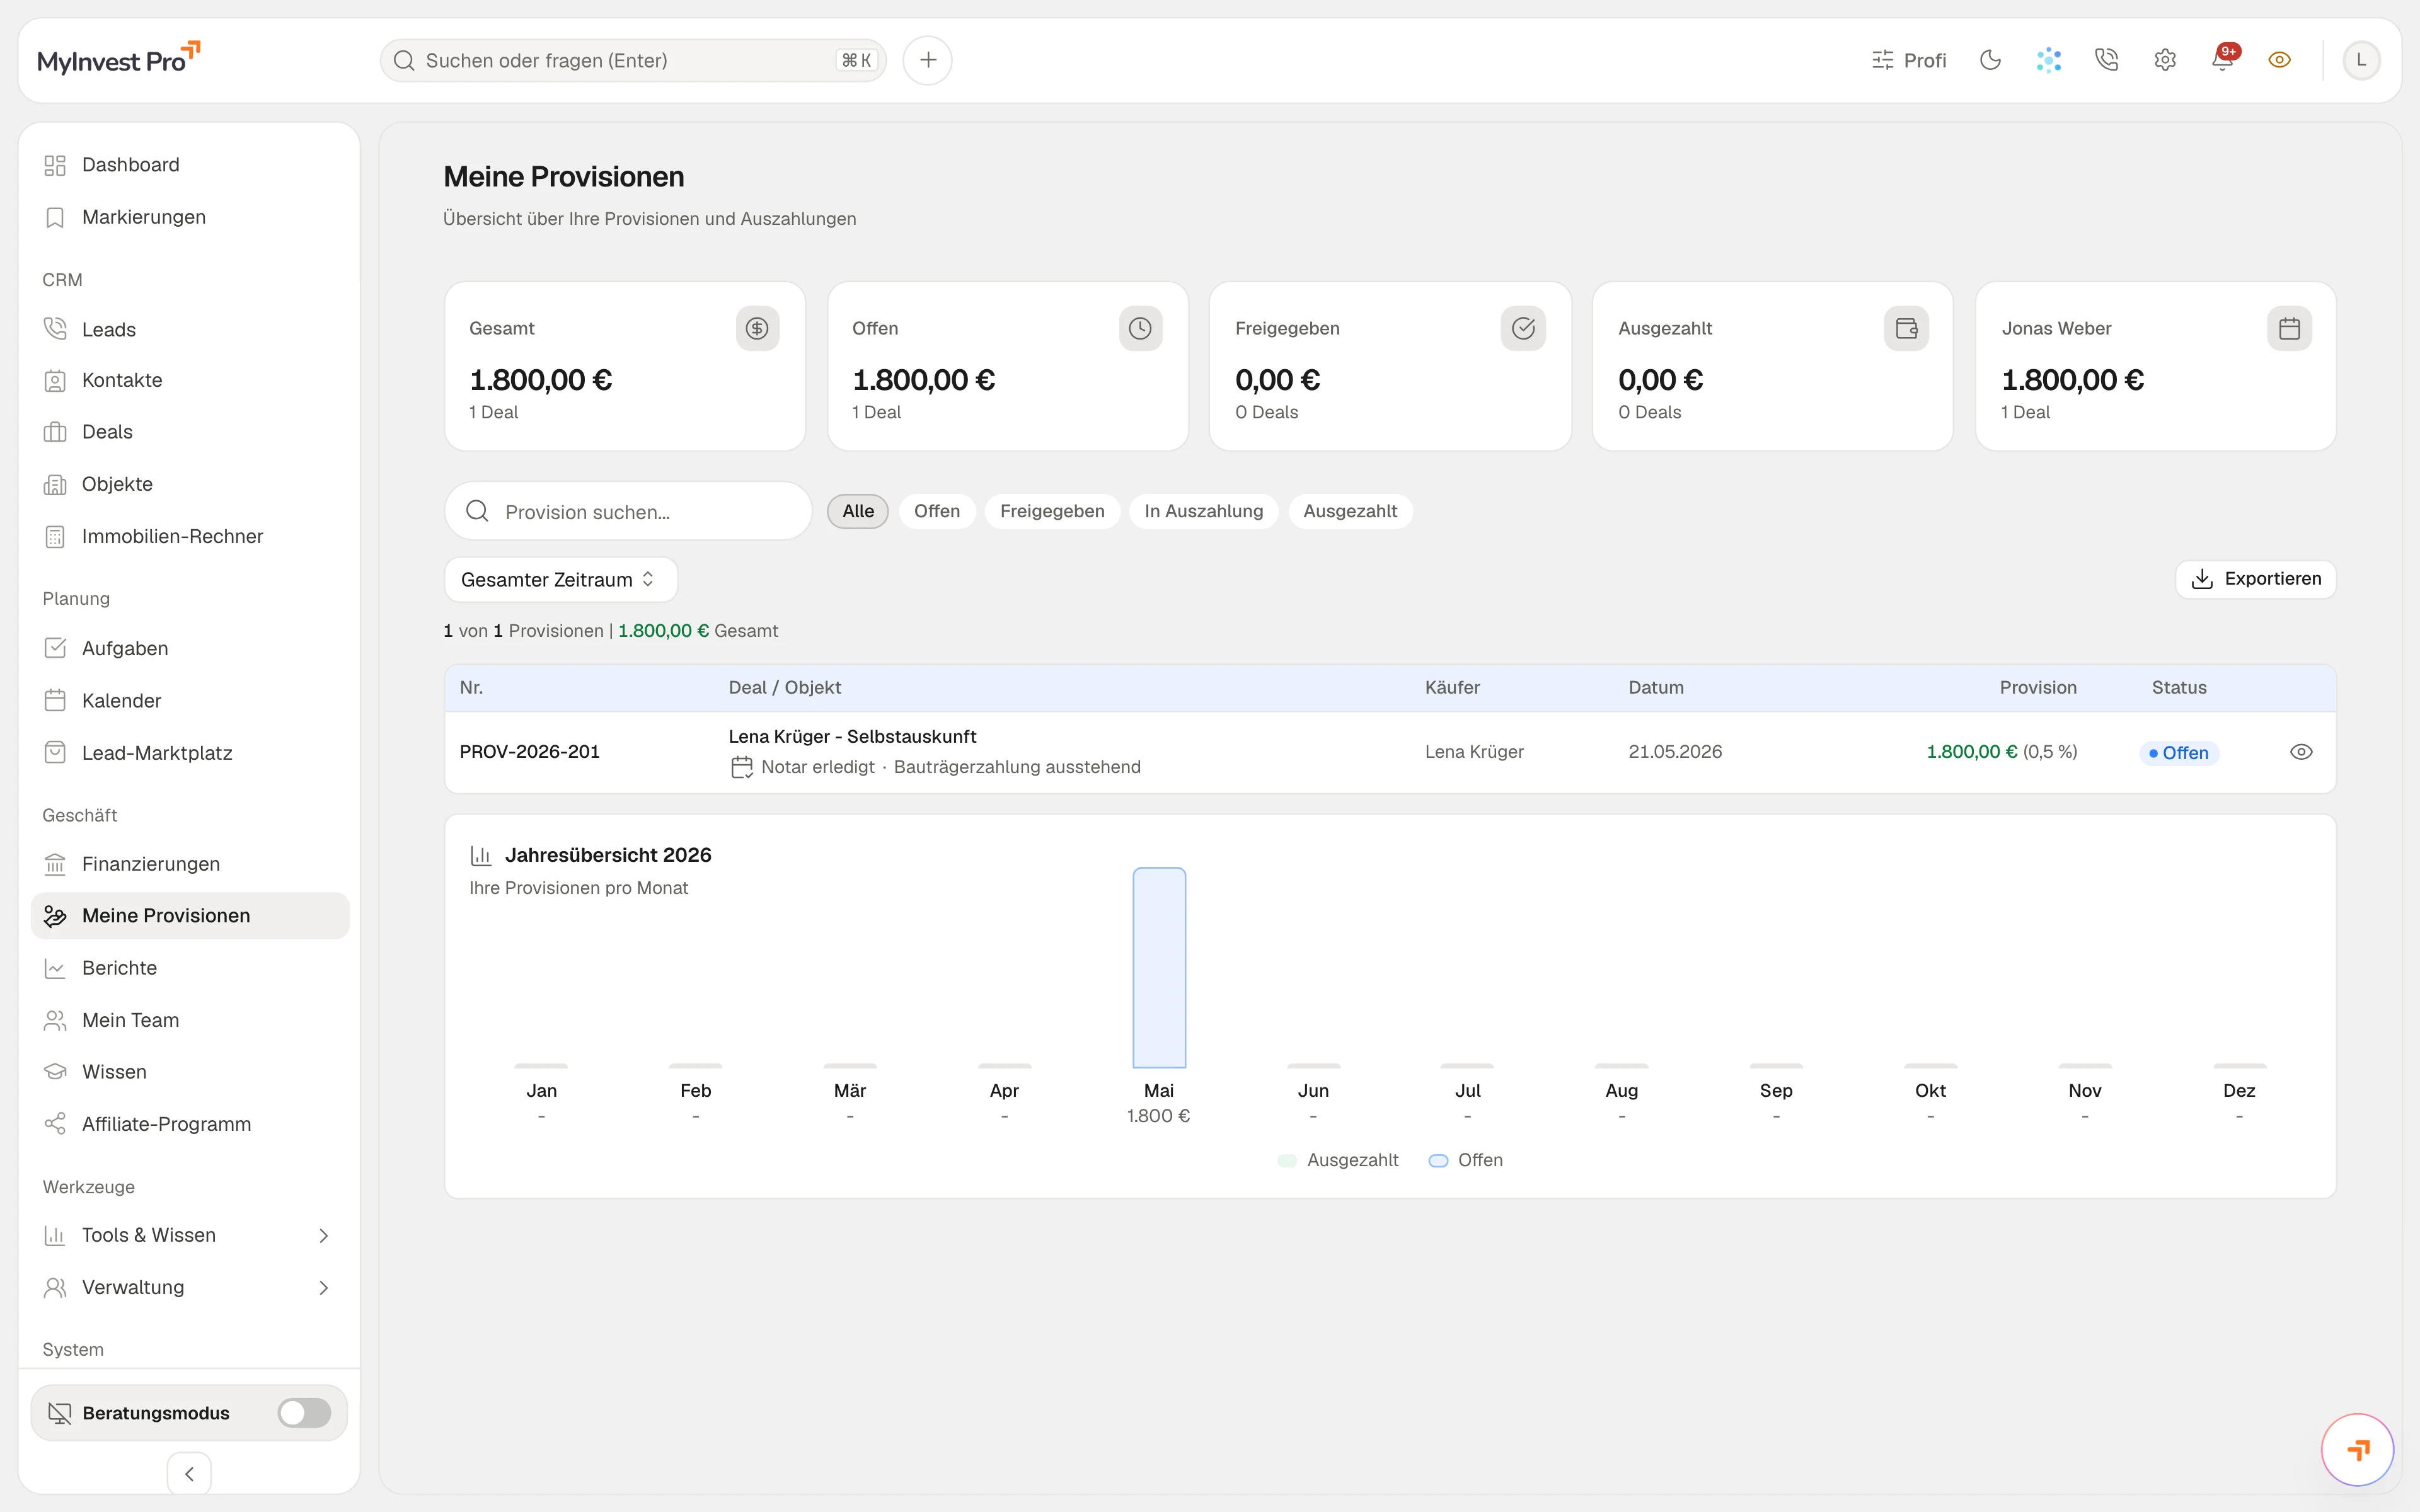2420x1512 pixels.
Task: View details via eye icon in PROV-2026-201 row
Action: (x=2300, y=752)
